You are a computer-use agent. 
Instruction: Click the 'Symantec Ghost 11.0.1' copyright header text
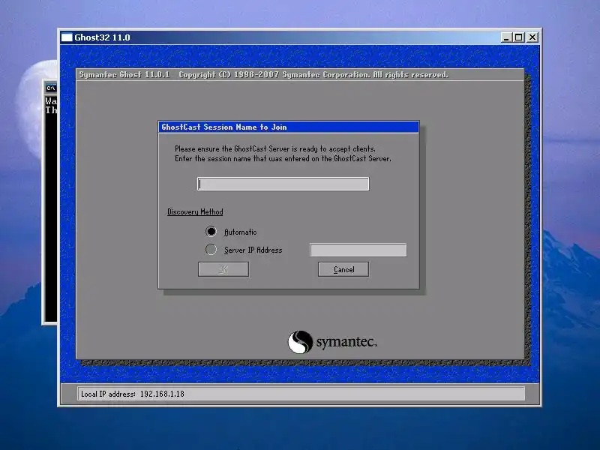(264, 74)
